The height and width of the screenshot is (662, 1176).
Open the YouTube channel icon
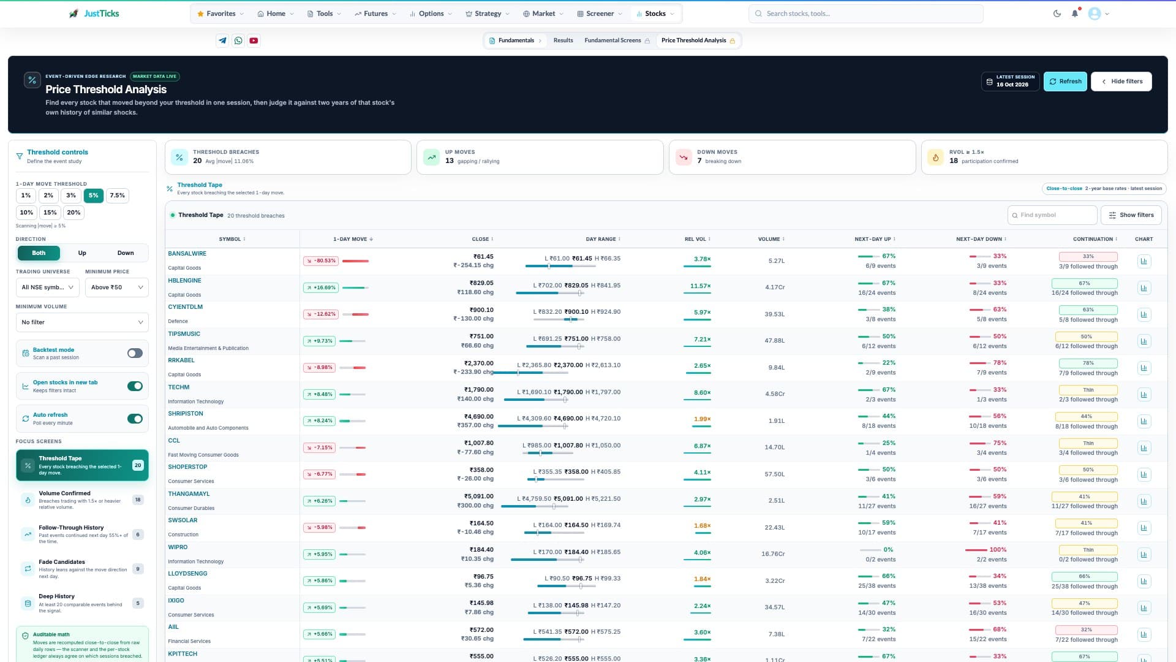tap(254, 40)
